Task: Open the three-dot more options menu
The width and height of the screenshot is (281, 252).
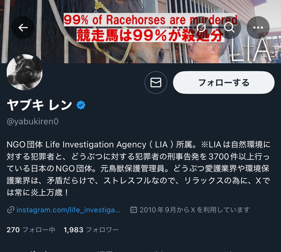Action: coord(258,27)
